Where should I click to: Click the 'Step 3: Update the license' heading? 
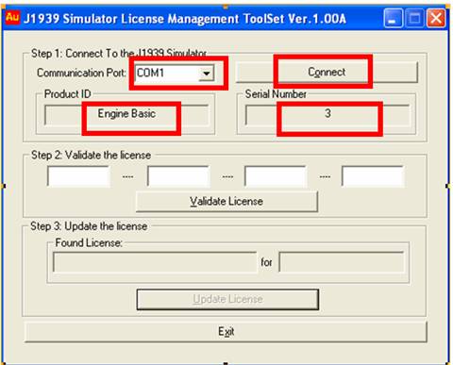(x=89, y=226)
